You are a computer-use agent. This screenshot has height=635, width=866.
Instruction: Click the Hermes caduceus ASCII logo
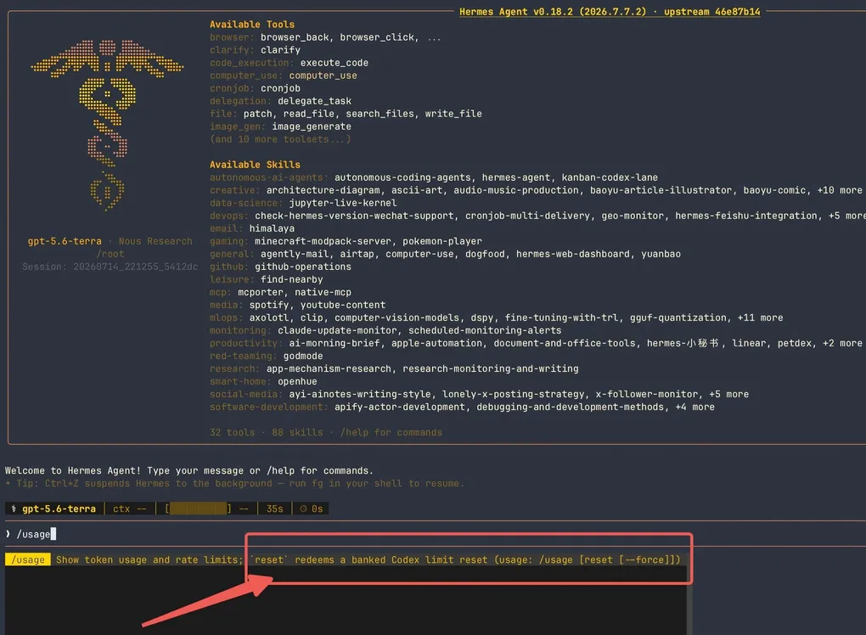click(107, 125)
